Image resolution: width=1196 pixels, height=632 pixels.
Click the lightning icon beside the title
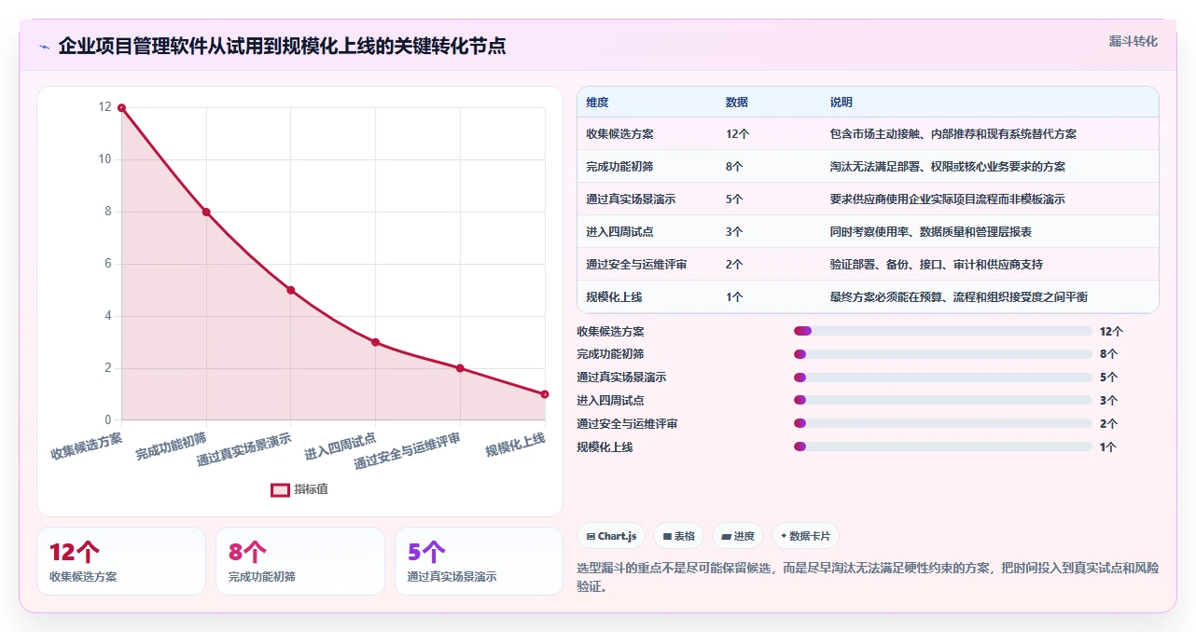pyautogui.click(x=44, y=47)
